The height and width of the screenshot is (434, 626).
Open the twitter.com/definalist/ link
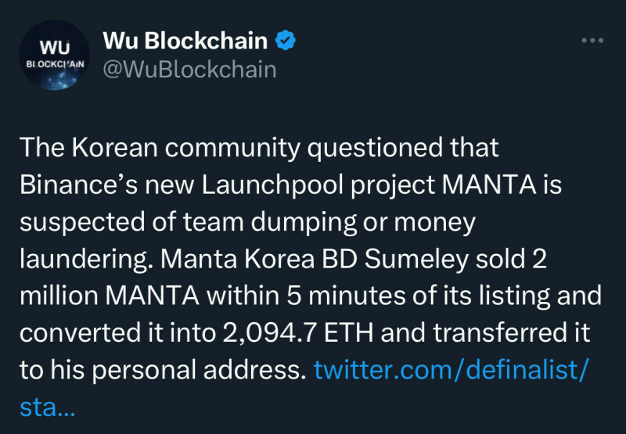click(x=450, y=369)
